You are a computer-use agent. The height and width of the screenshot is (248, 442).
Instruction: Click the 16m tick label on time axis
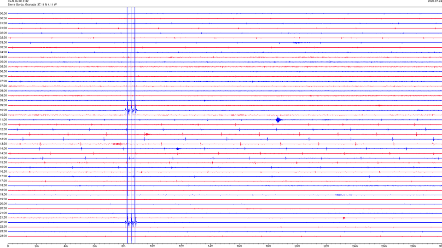(x=239, y=246)
